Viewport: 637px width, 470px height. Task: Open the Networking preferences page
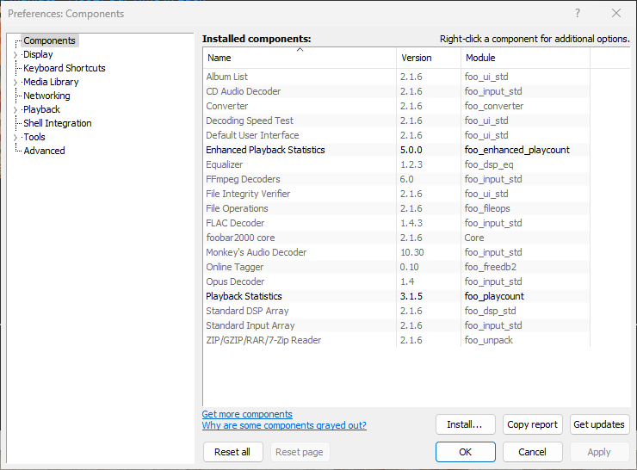[x=46, y=96]
